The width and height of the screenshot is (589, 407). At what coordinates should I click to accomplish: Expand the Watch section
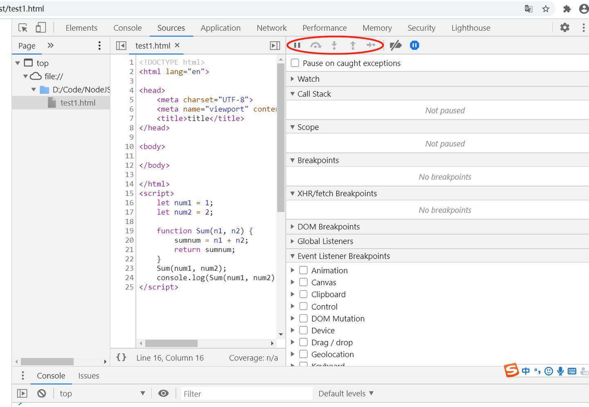point(292,79)
